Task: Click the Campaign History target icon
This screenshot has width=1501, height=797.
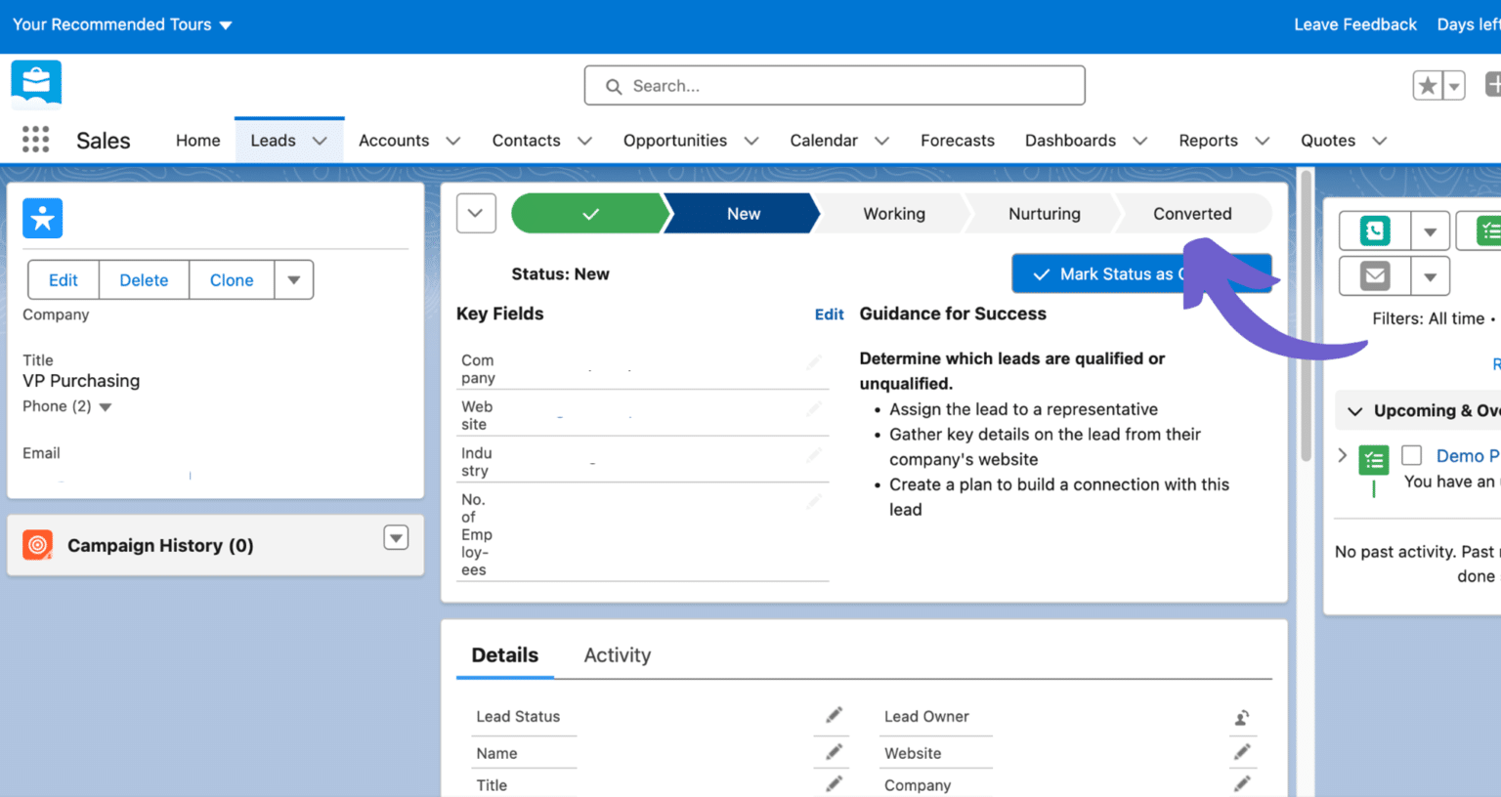Action: pyautogui.click(x=37, y=545)
